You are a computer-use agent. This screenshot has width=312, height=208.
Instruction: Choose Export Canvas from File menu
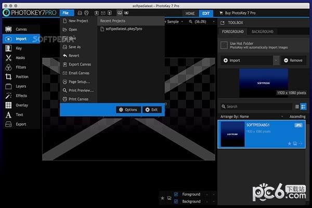tap(79, 64)
